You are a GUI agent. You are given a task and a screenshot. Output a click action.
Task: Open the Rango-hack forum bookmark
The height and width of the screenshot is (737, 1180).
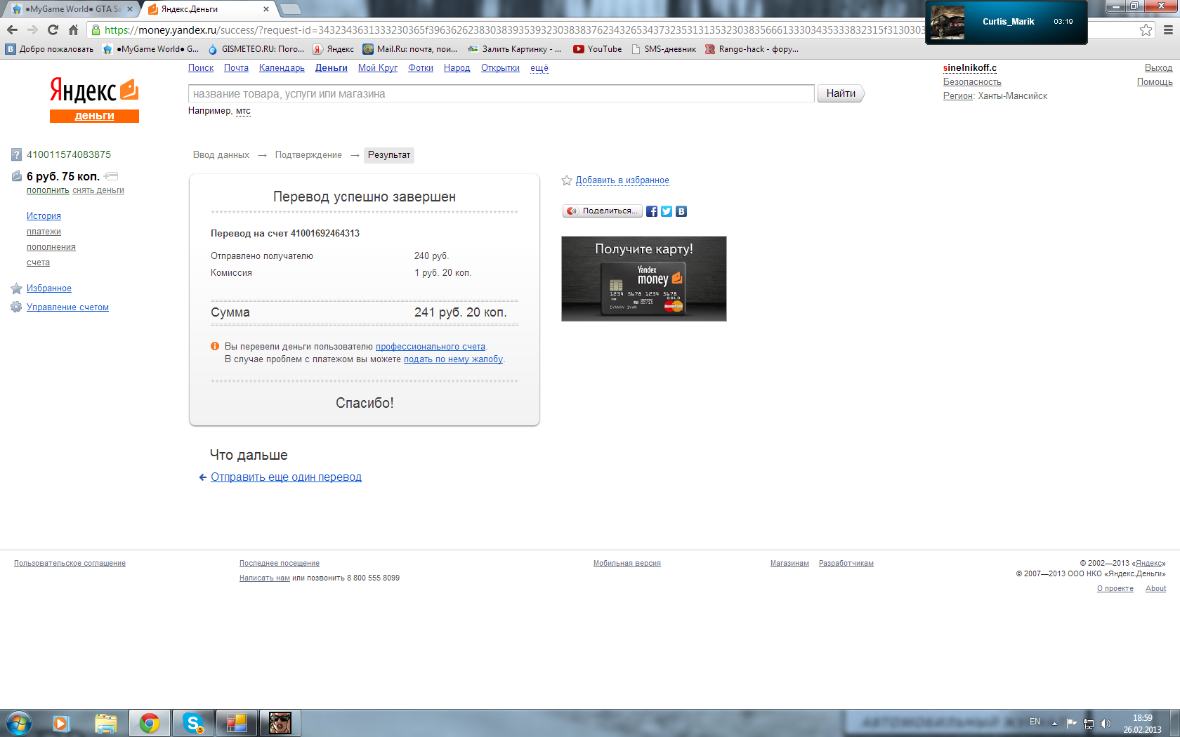point(752,49)
